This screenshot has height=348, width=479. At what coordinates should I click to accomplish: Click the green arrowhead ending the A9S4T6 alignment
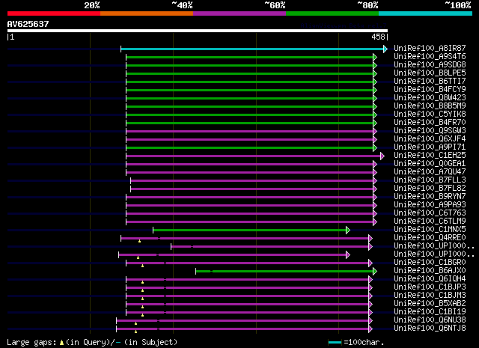click(375, 57)
